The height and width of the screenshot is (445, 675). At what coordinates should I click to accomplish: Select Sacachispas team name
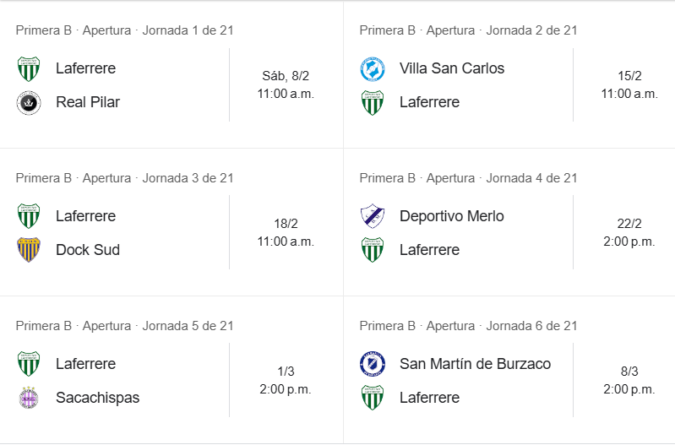pyautogui.click(x=98, y=398)
